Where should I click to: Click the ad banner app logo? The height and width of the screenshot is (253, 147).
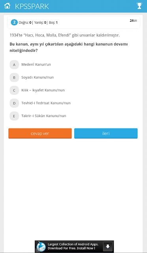click(41, 247)
